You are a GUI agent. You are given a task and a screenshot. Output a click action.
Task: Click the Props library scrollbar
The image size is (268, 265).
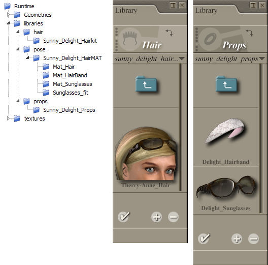(x=261, y=138)
